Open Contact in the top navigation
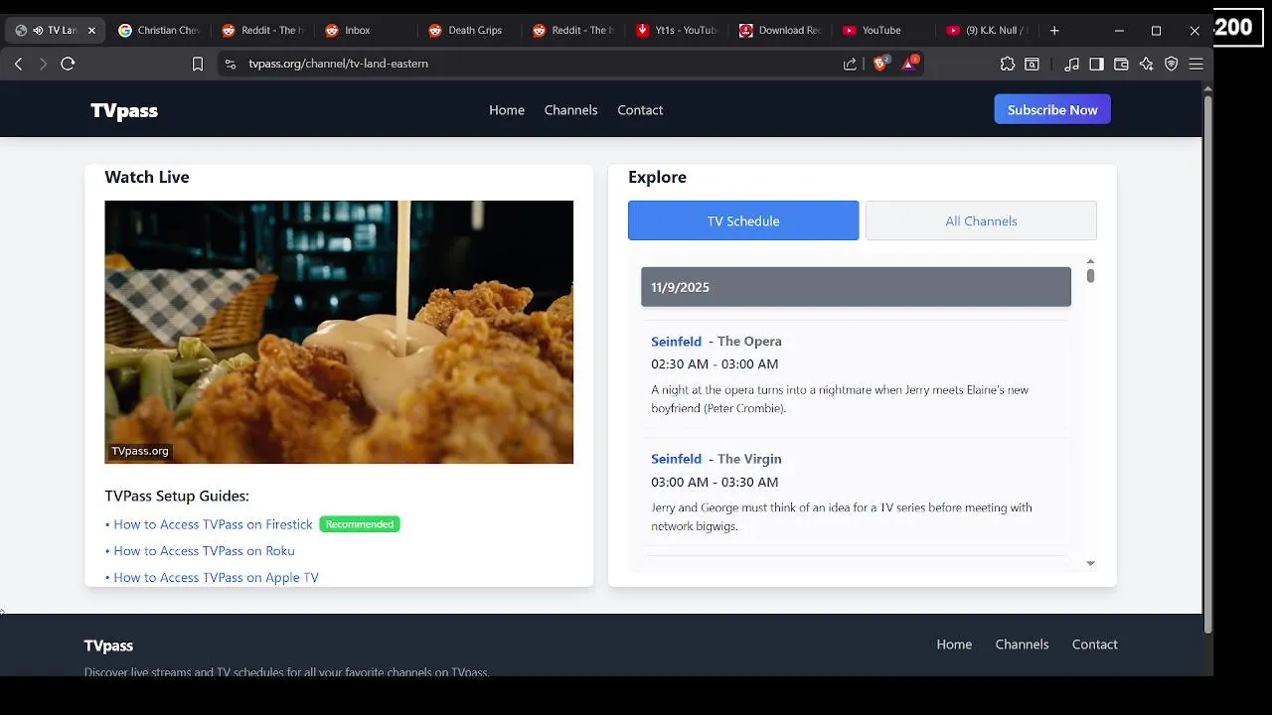The width and height of the screenshot is (1272, 715). [640, 110]
